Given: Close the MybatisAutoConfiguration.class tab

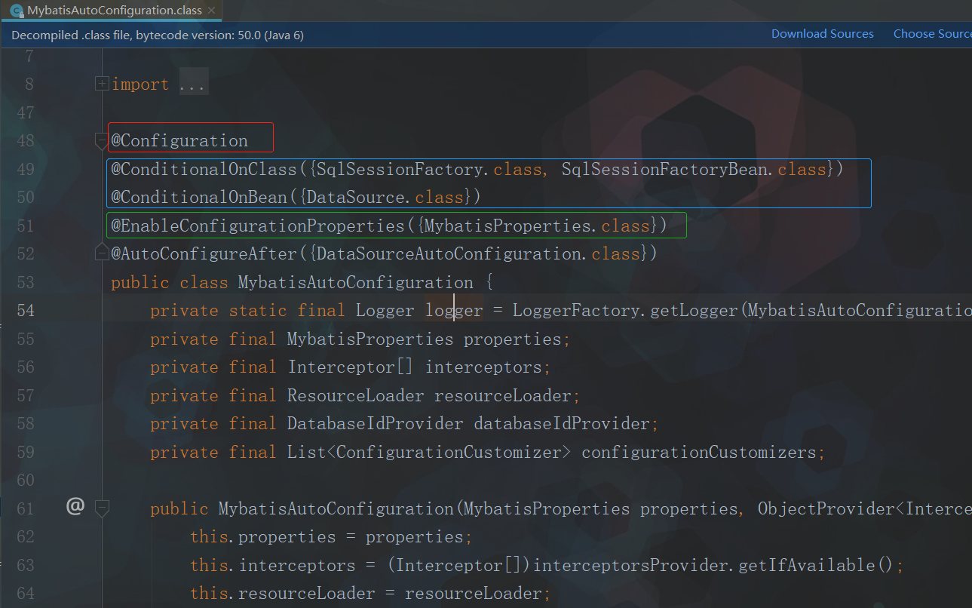Looking at the screenshot, I should (x=212, y=11).
